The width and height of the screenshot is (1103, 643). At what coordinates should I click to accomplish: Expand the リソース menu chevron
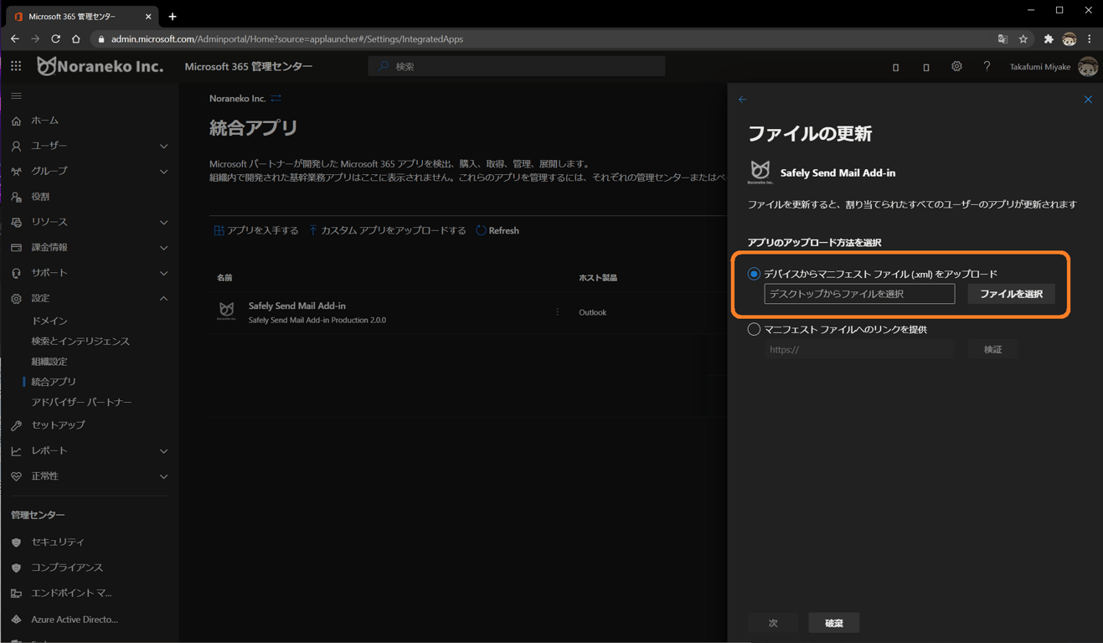pyautogui.click(x=163, y=223)
